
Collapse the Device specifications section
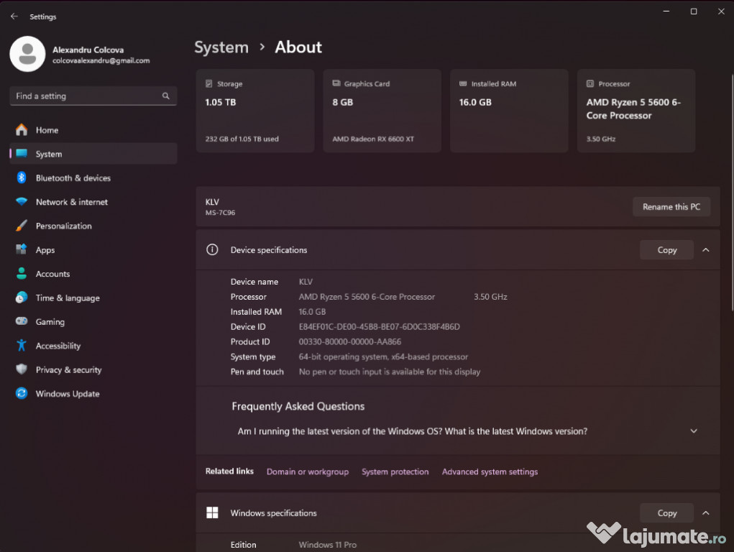click(706, 250)
